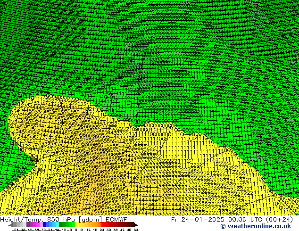Click the dark right arrow end of the legend
Image resolution: width=299 pixels, height=231 pixels.
point(136,225)
